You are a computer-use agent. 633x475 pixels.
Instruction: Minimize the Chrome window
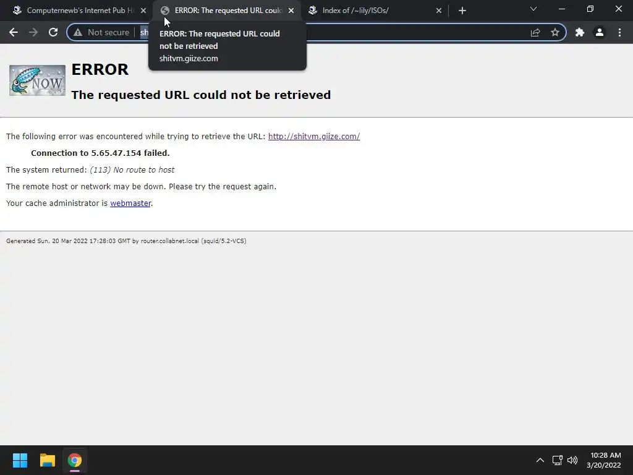coord(561,9)
